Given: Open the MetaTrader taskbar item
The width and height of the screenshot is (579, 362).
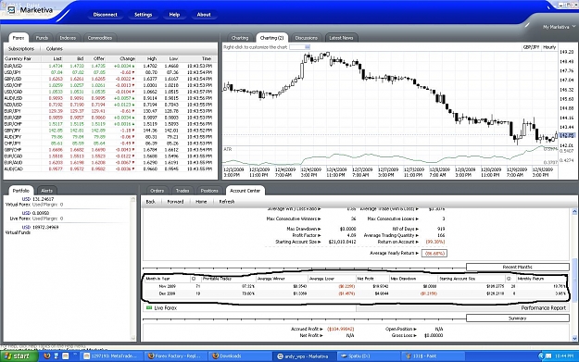Looking at the screenshot, I should [x=112, y=356].
